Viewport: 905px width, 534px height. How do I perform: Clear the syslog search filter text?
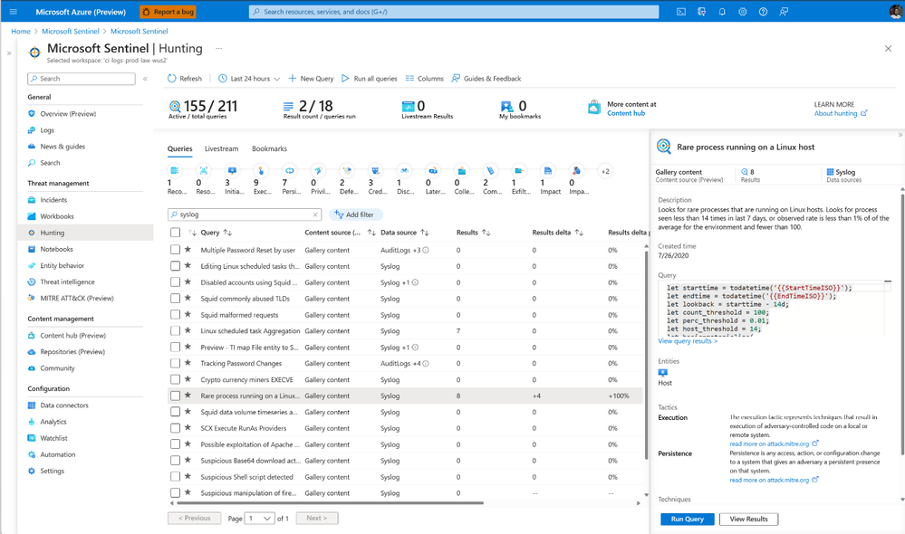pos(315,215)
